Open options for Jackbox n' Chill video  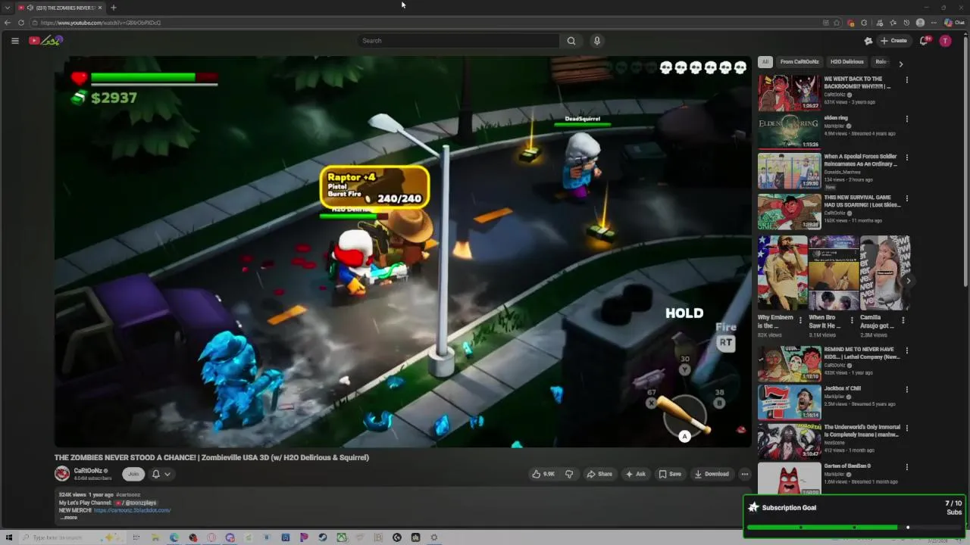click(906, 389)
